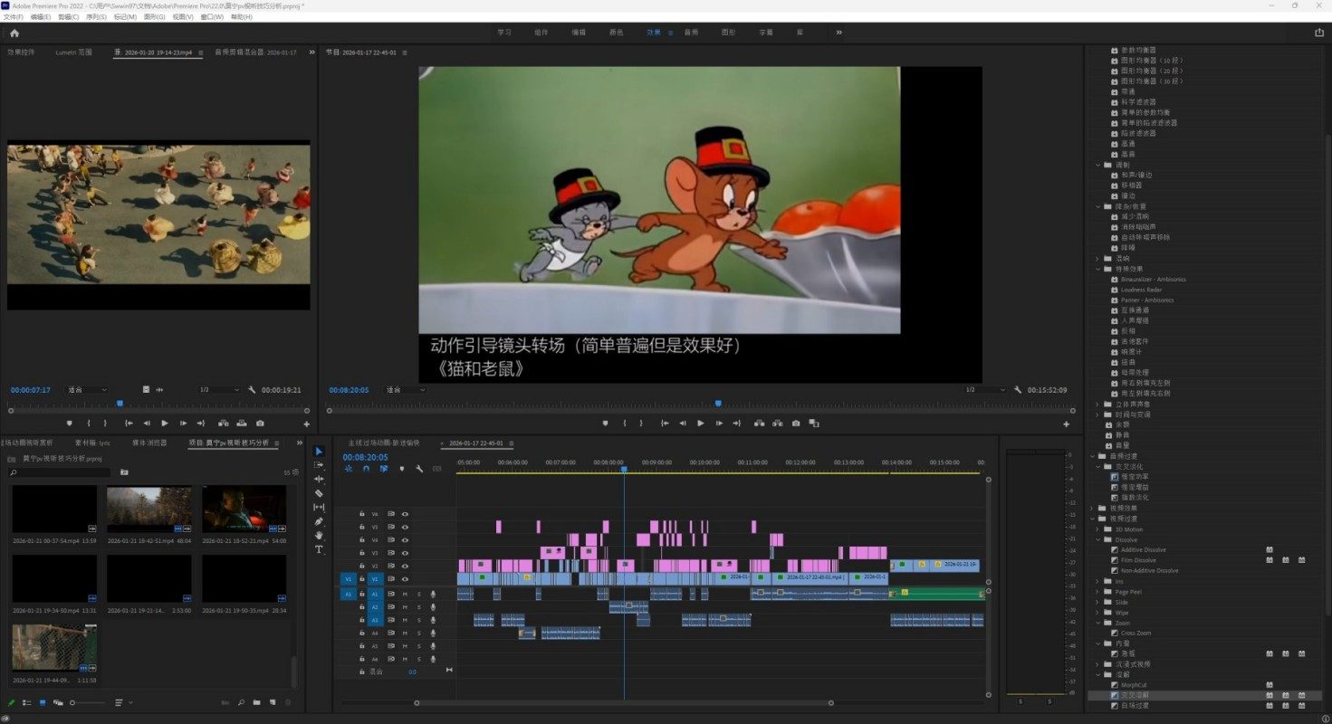Collapse the Dissolve effects folder

point(1098,539)
